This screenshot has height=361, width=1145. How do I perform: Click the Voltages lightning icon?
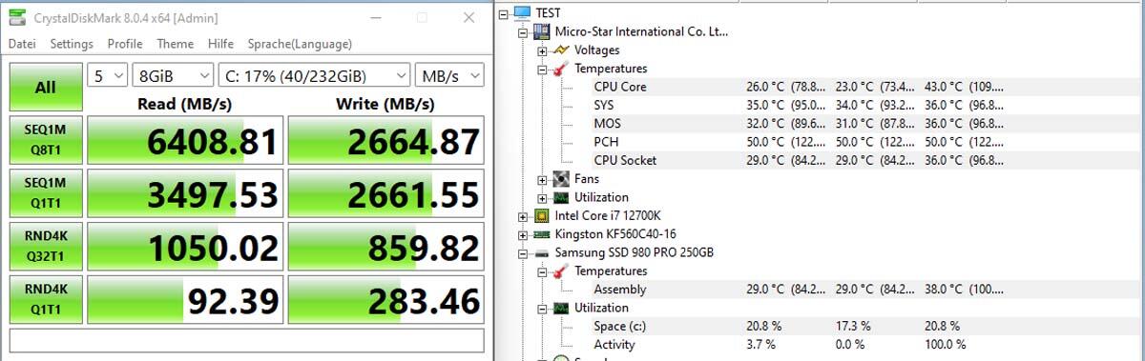coord(561,50)
